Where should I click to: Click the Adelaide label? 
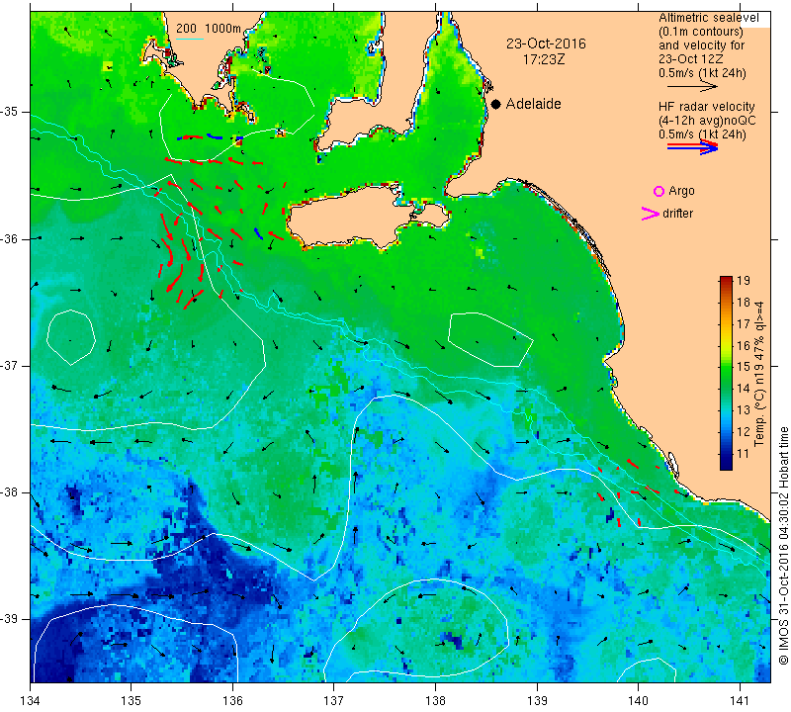pyautogui.click(x=533, y=104)
